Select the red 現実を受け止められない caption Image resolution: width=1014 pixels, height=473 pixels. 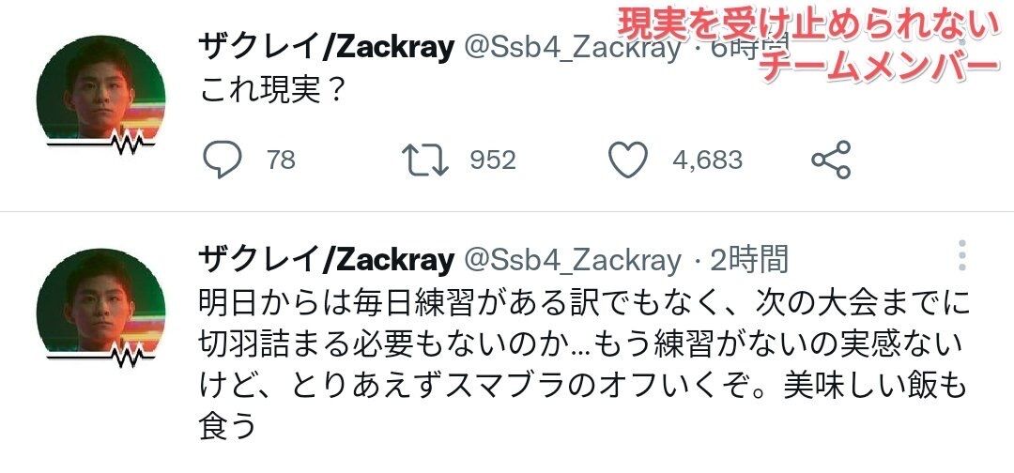[808, 25]
